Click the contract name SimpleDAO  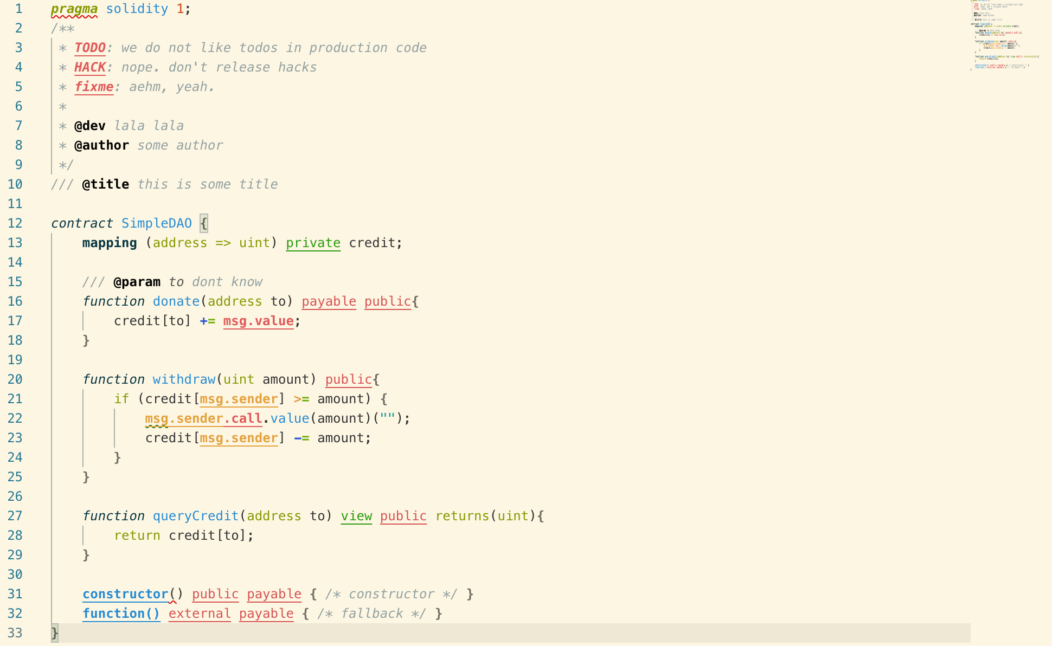click(157, 224)
